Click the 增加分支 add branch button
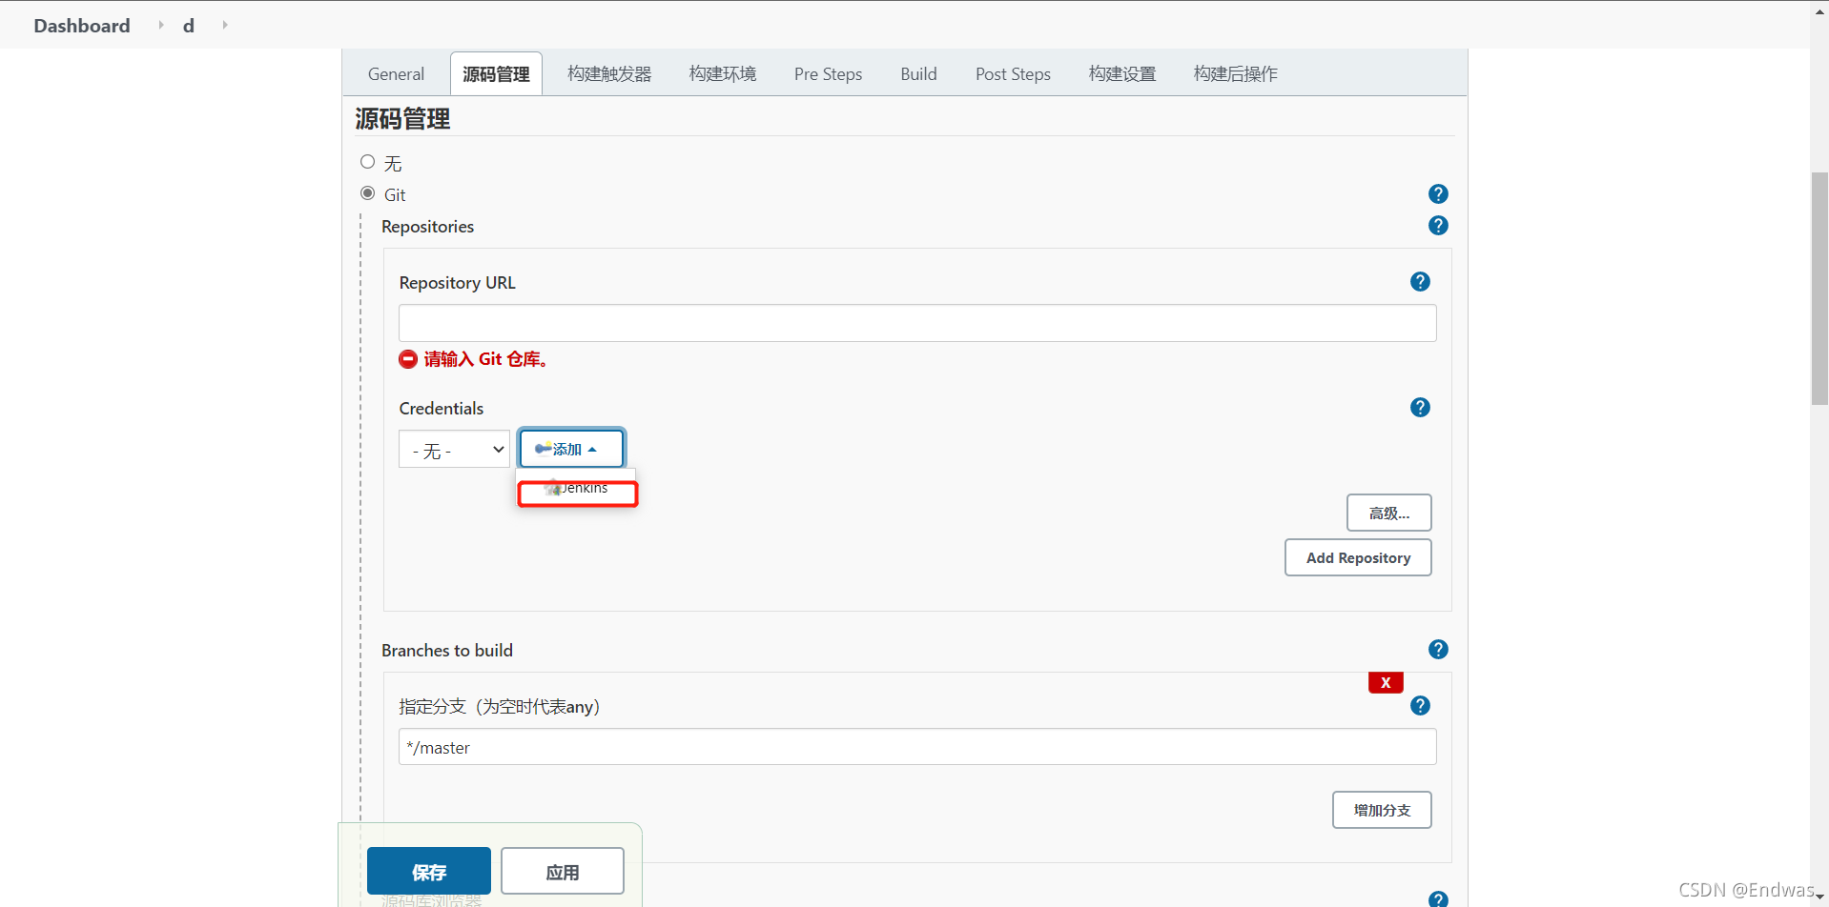Viewport: 1829px width, 907px height. click(1382, 810)
